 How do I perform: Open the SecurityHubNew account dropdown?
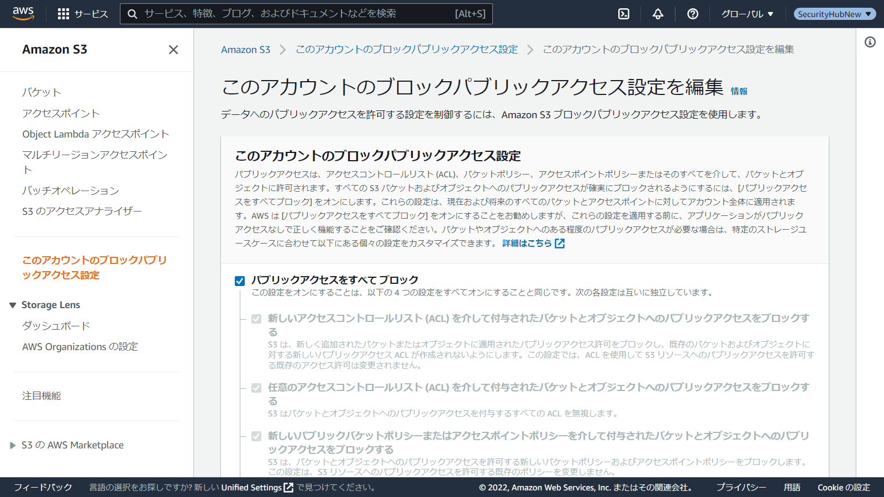tap(834, 14)
